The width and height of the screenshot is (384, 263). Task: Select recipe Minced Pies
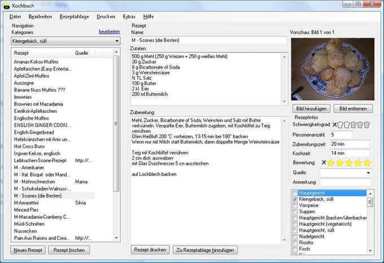click(x=26, y=209)
